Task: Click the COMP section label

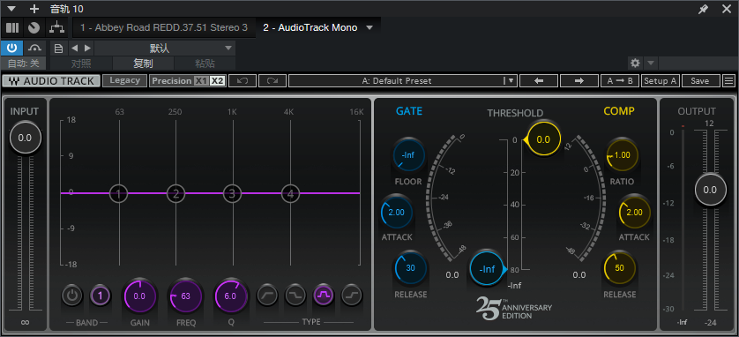Action: click(619, 111)
